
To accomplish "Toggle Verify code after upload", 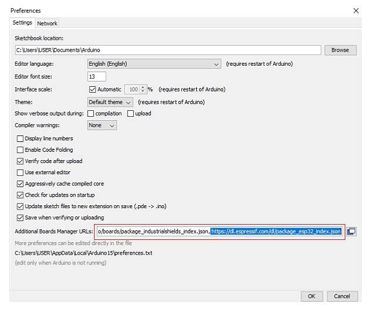I will pyautogui.click(x=21, y=161).
